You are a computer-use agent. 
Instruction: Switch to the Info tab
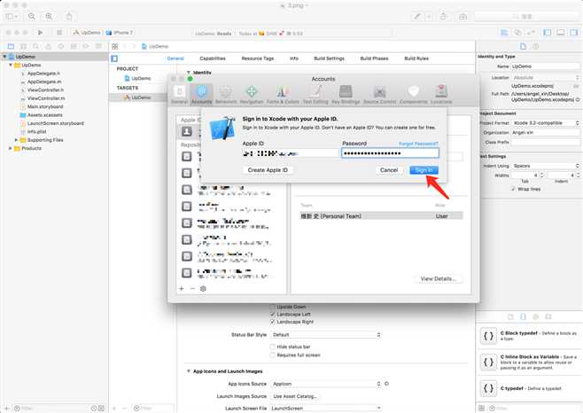pyautogui.click(x=294, y=58)
